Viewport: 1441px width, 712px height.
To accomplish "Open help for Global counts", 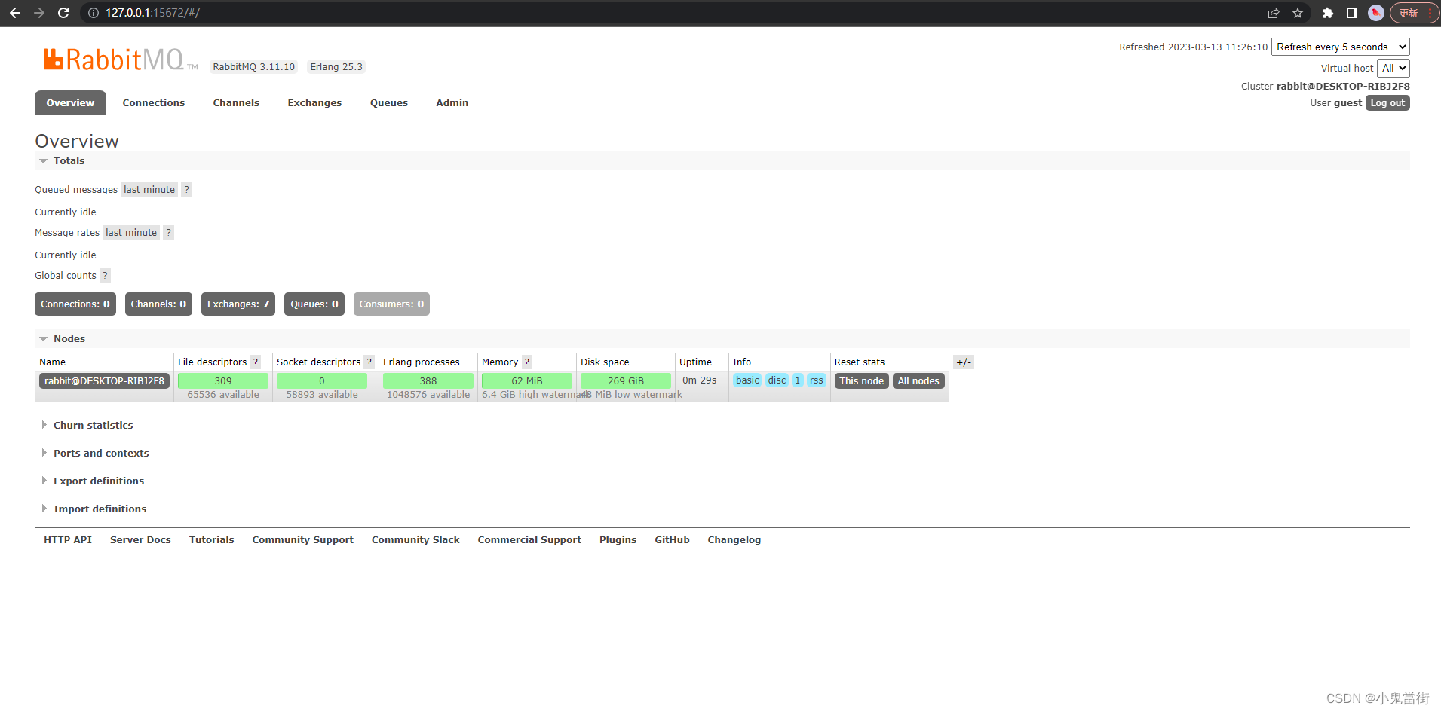I will point(105,276).
